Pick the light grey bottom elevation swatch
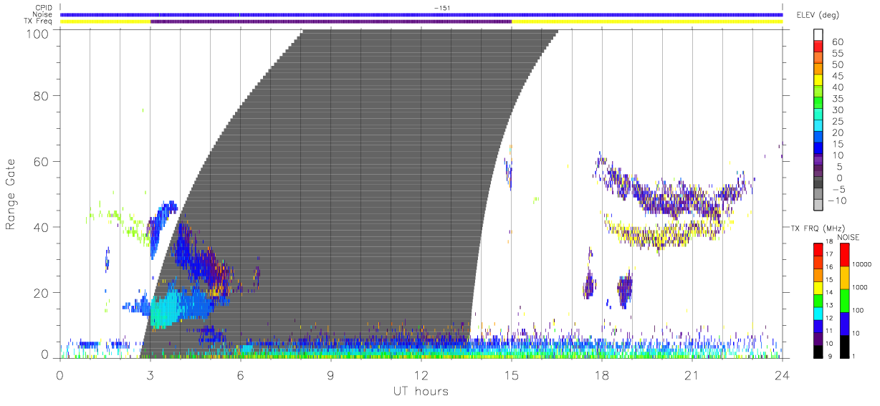880x406 pixels. pos(819,206)
